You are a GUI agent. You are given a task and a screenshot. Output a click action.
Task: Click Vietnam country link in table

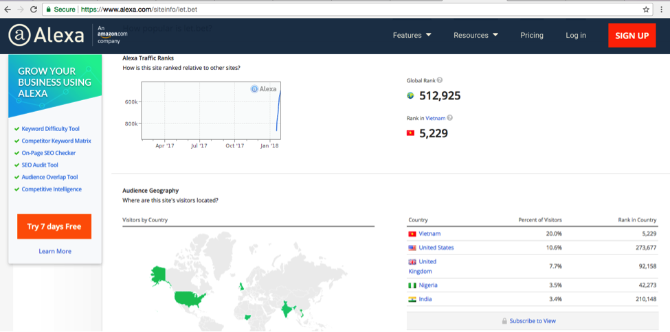[429, 234]
